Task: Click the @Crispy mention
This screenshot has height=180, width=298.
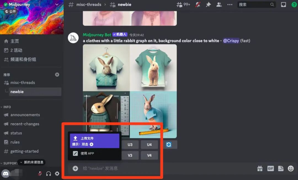Action: coord(231,41)
